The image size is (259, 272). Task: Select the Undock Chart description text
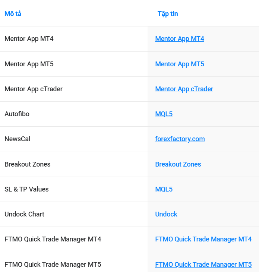pyautogui.click(x=24, y=214)
